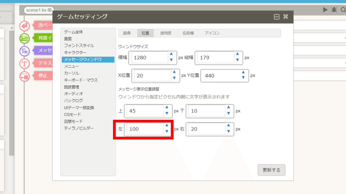Click the play preview icon
Image resolution: width=346 pixels, height=194 pixels.
point(325,10)
